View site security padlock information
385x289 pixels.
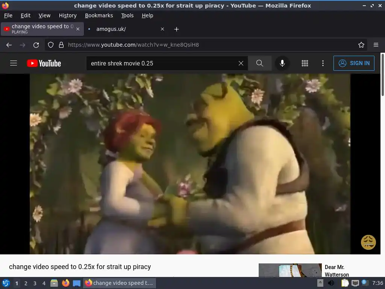coord(61,45)
